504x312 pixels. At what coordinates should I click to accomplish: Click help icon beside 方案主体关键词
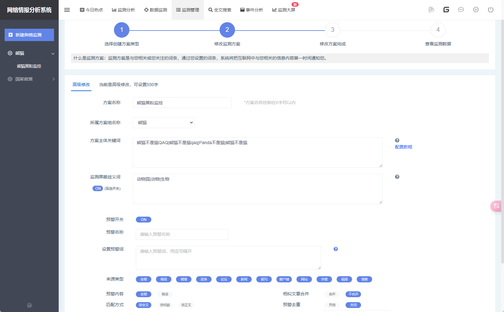pos(397,140)
